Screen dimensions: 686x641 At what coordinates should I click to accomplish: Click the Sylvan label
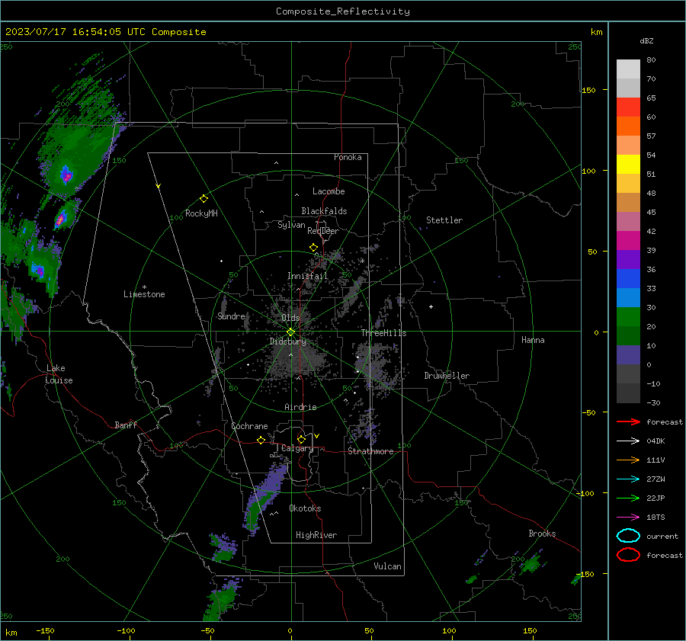coord(291,225)
